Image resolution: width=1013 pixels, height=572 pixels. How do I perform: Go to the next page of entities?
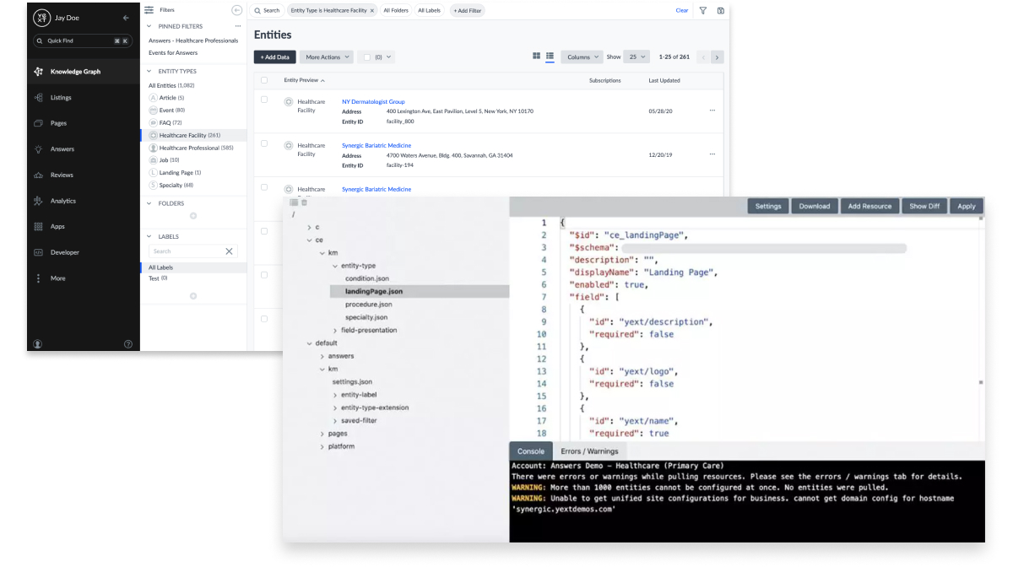pyautogui.click(x=717, y=57)
